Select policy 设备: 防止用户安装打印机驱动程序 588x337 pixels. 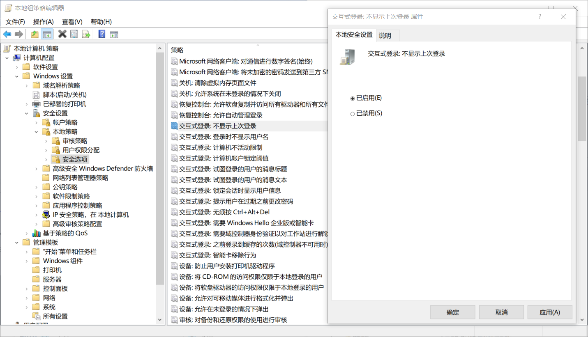click(x=227, y=266)
